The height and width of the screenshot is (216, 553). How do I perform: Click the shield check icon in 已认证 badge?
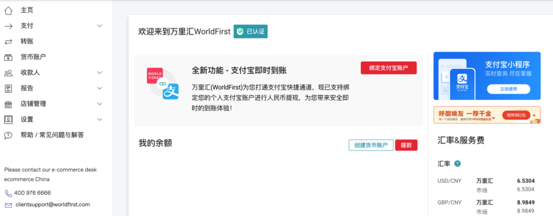[240, 32]
